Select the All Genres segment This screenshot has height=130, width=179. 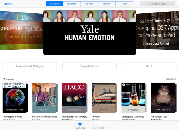pyautogui.click(x=55, y=4)
